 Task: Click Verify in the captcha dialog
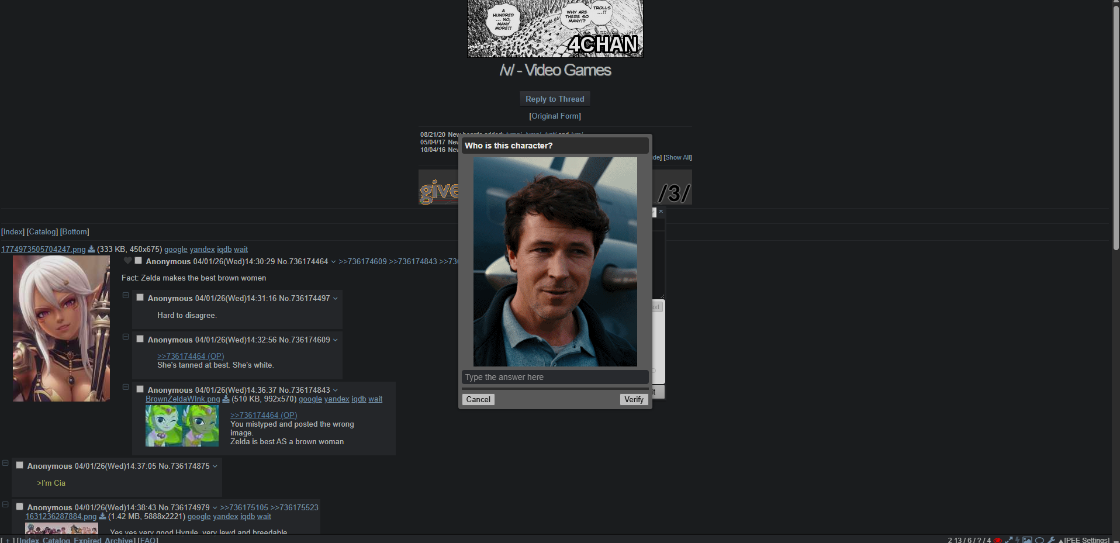pyautogui.click(x=634, y=400)
